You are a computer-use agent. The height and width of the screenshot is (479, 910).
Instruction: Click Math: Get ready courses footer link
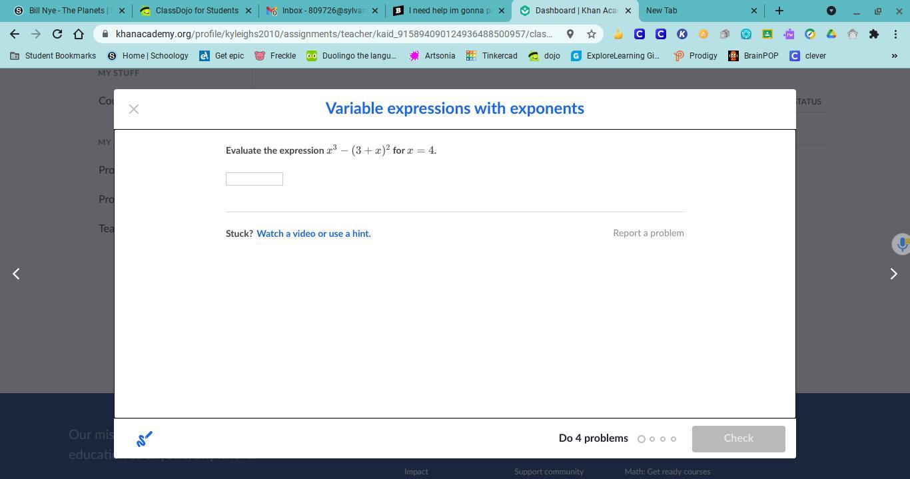tap(668, 472)
